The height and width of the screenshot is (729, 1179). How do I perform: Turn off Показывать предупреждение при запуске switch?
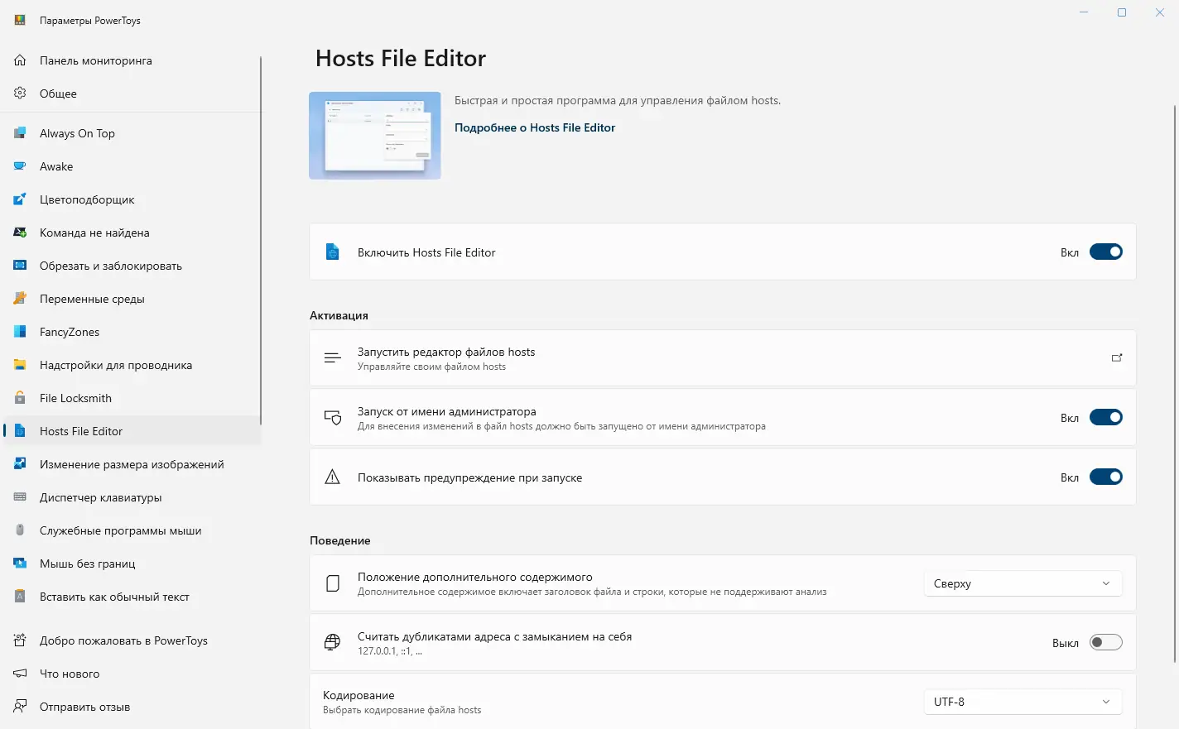point(1105,477)
